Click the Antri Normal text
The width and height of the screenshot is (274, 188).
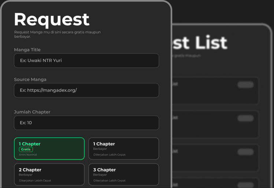pyautogui.click(x=28, y=155)
